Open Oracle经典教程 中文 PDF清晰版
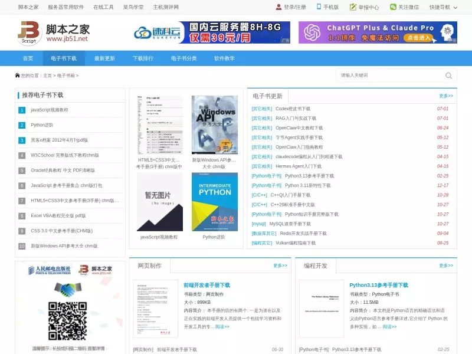This screenshot has width=472, height=354. tap(63, 170)
